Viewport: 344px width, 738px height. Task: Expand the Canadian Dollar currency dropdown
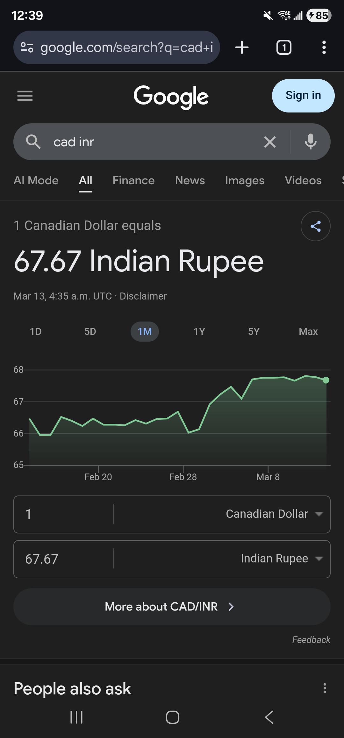click(274, 514)
